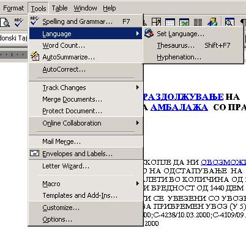Click the Drawing toolbar icon
This screenshot has width=246, height=229.
tap(212, 22)
